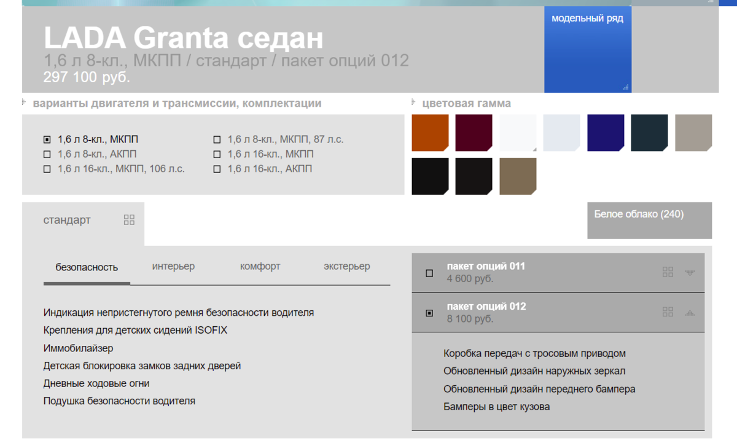Screen dimensions: 737x444
Task: Click the 297 100 руб. total price
Action: tap(87, 77)
